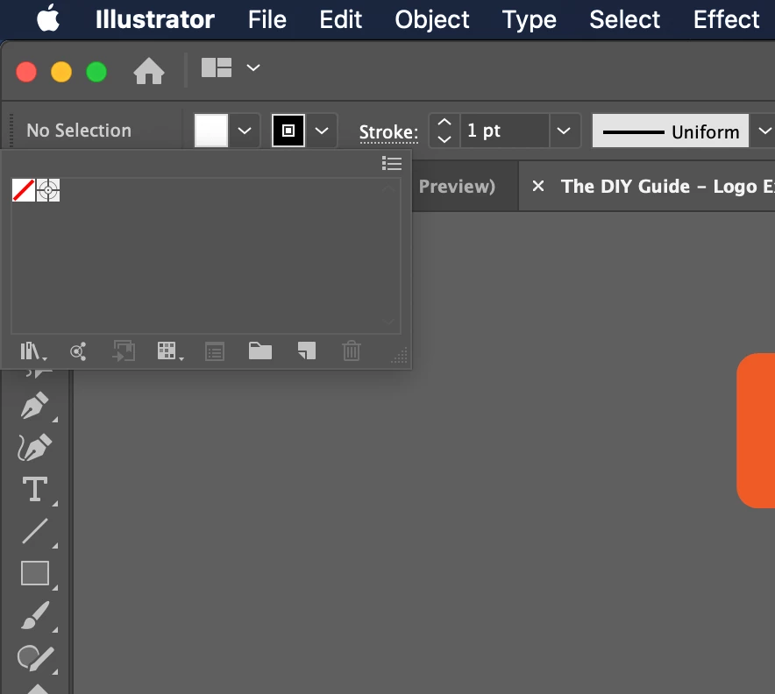
Task: Click the Delete Swatch trash icon
Action: pyautogui.click(x=352, y=351)
